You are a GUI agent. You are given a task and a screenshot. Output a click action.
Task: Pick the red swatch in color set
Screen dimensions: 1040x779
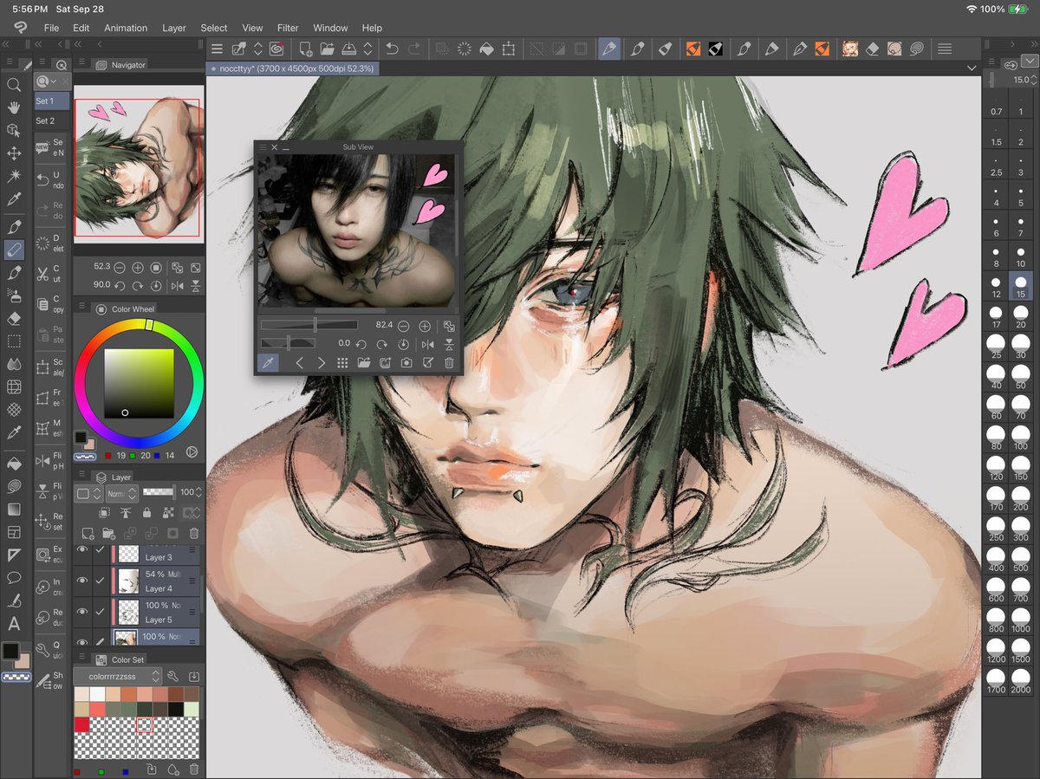[x=81, y=724]
